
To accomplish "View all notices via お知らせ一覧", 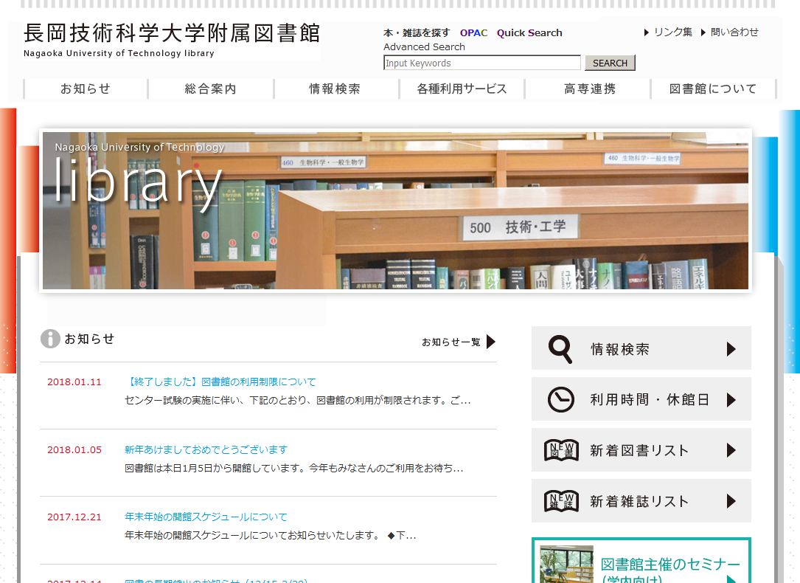I will click(x=451, y=342).
